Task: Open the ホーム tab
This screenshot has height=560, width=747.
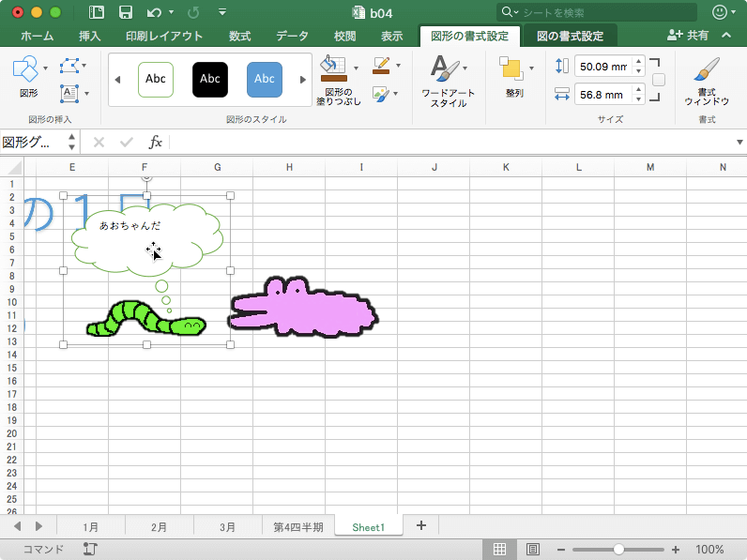Action: (37, 36)
